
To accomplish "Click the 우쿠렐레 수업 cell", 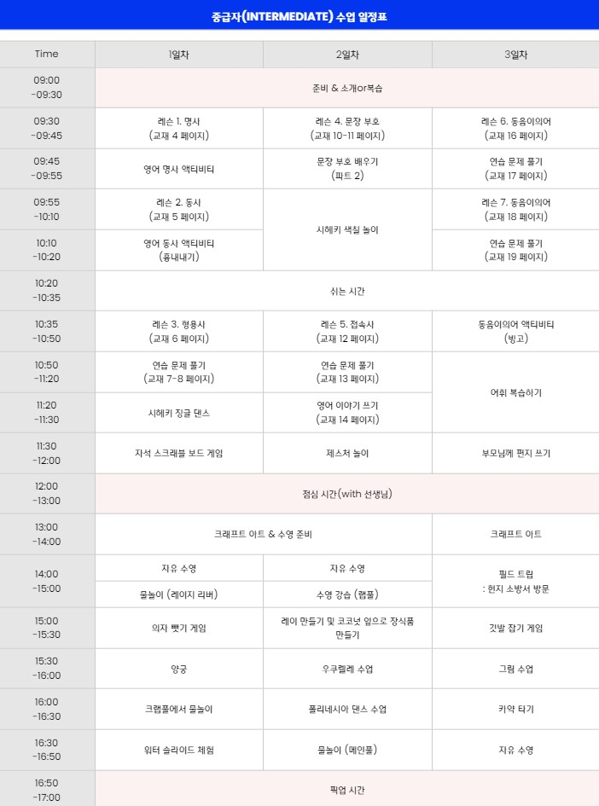I will pos(347,670).
